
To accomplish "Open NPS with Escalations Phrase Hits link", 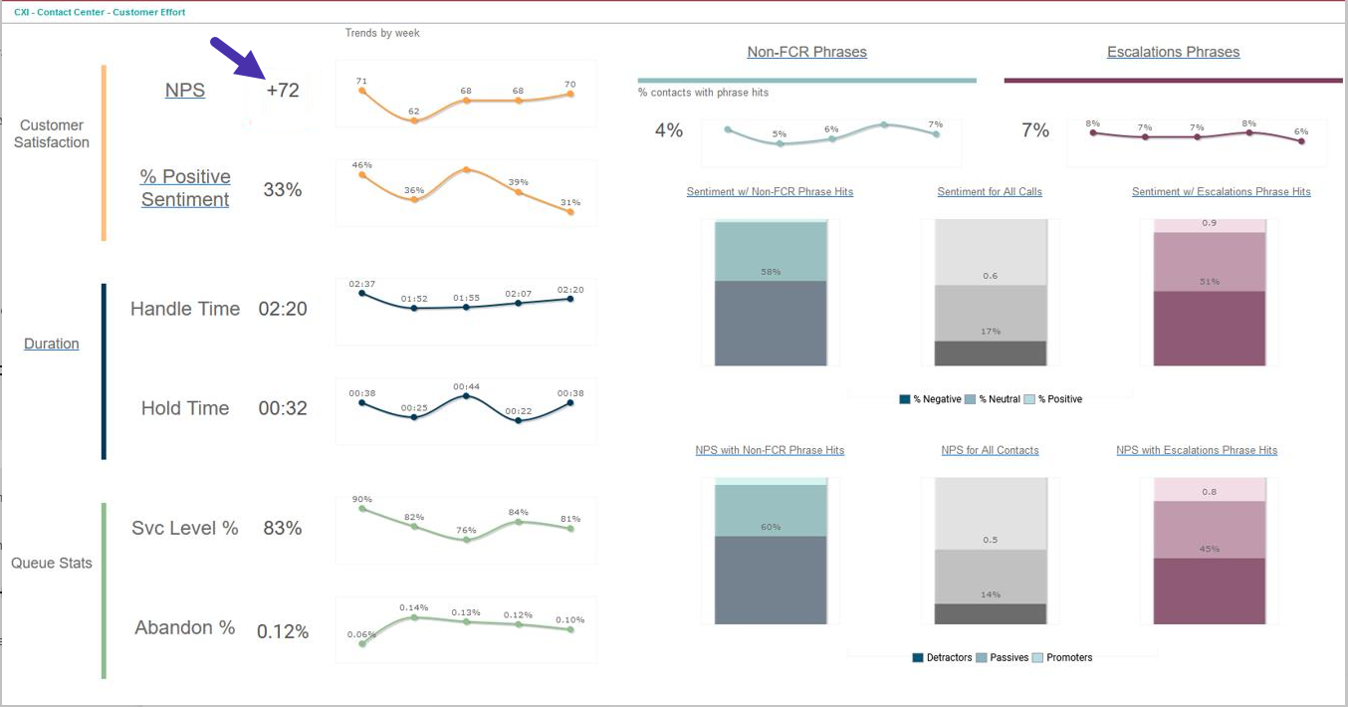I will [x=1197, y=450].
